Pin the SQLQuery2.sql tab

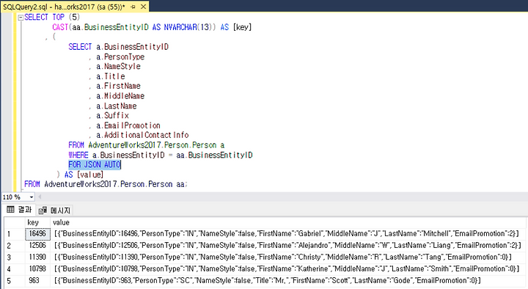(x=133, y=7)
